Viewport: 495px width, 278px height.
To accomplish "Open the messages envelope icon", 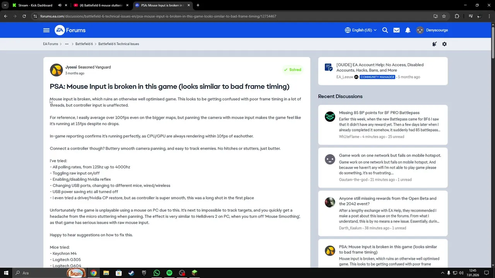I will [396, 30].
